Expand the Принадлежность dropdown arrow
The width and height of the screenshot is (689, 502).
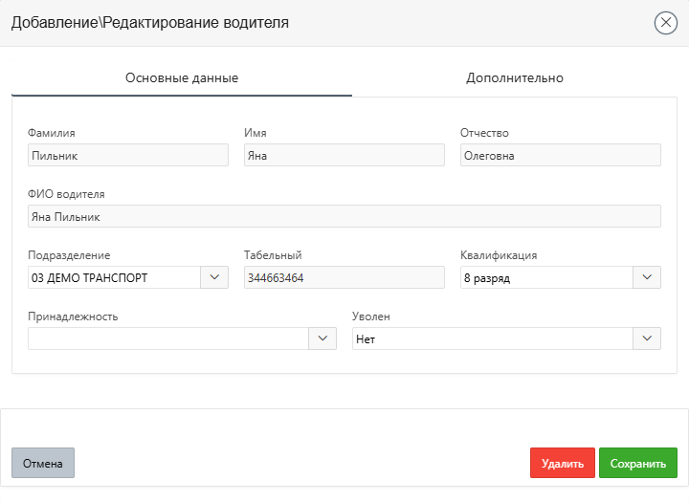(x=322, y=338)
